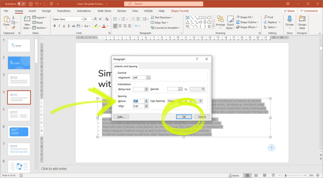Open font size dropdown 28
Screen dimensions: 323x178
(x=92, y=19)
